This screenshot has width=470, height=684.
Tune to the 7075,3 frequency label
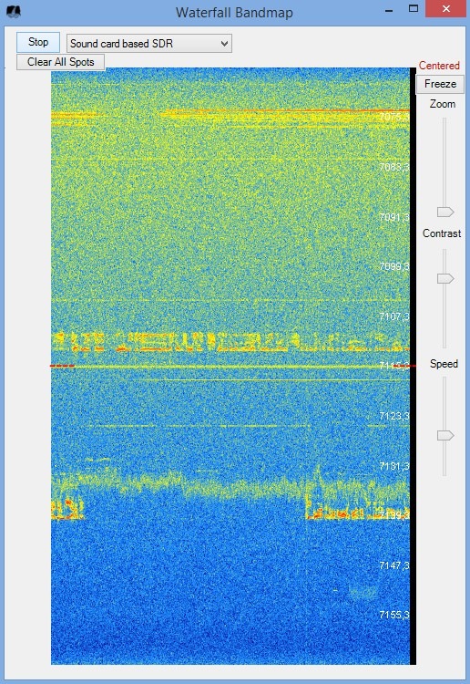pos(393,117)
